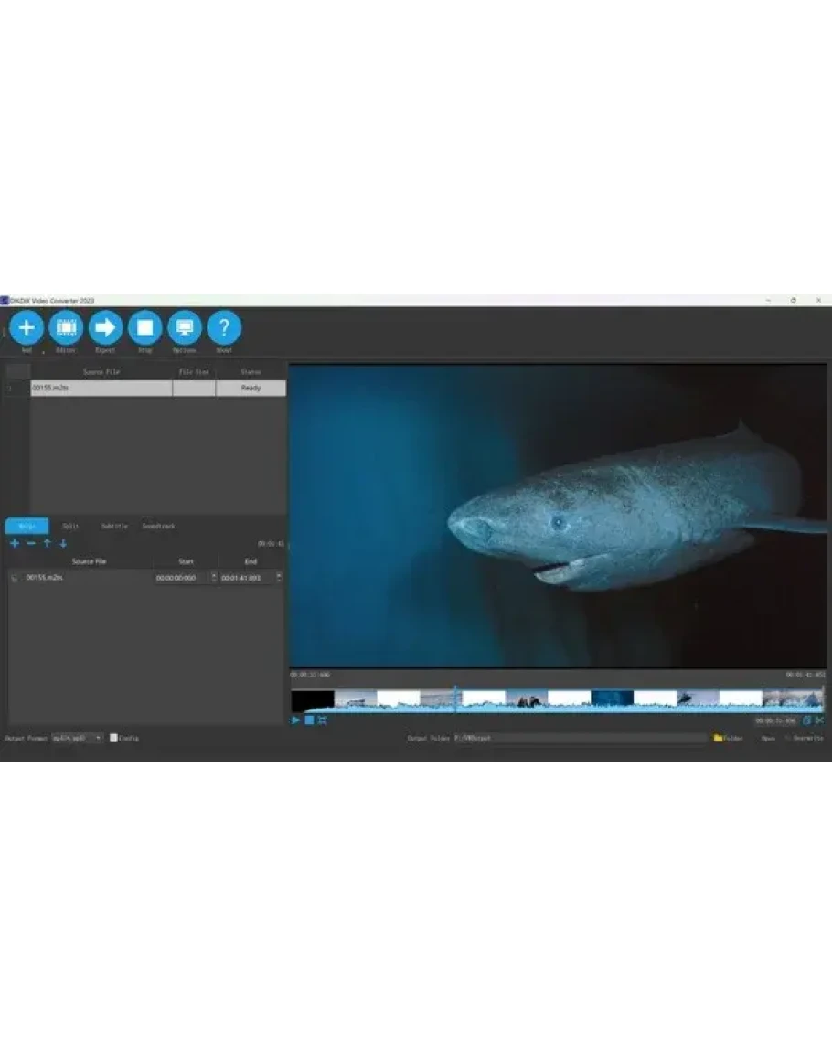832x1056 pixels.
Task: Add a merge item with small plus
Action: tap(14, 543)
